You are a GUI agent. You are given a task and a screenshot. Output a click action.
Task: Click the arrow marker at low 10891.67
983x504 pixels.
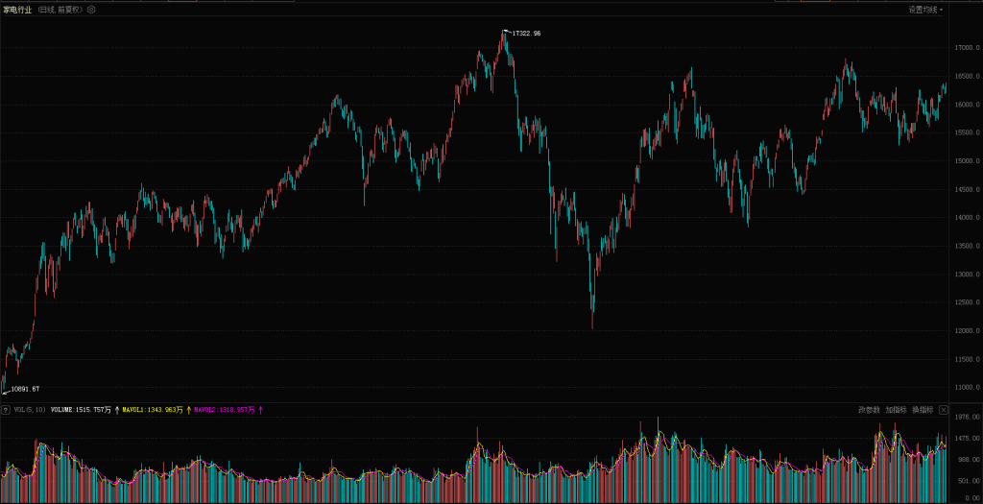[x=5, y=390]
